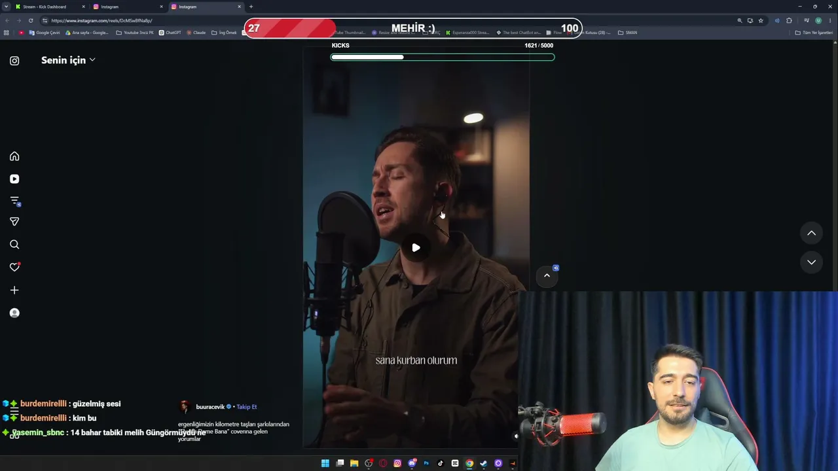Go to the next reel
Screen dimensions: 838x471
coord(811,262)
